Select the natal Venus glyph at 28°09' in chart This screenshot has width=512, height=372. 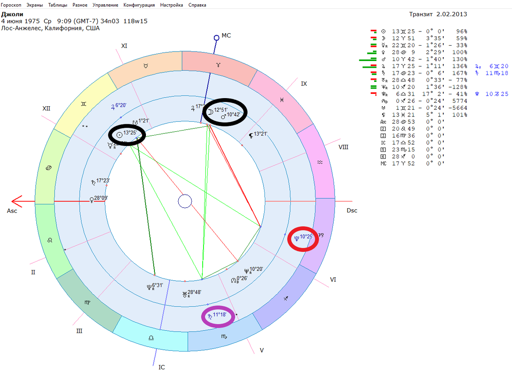91,199
